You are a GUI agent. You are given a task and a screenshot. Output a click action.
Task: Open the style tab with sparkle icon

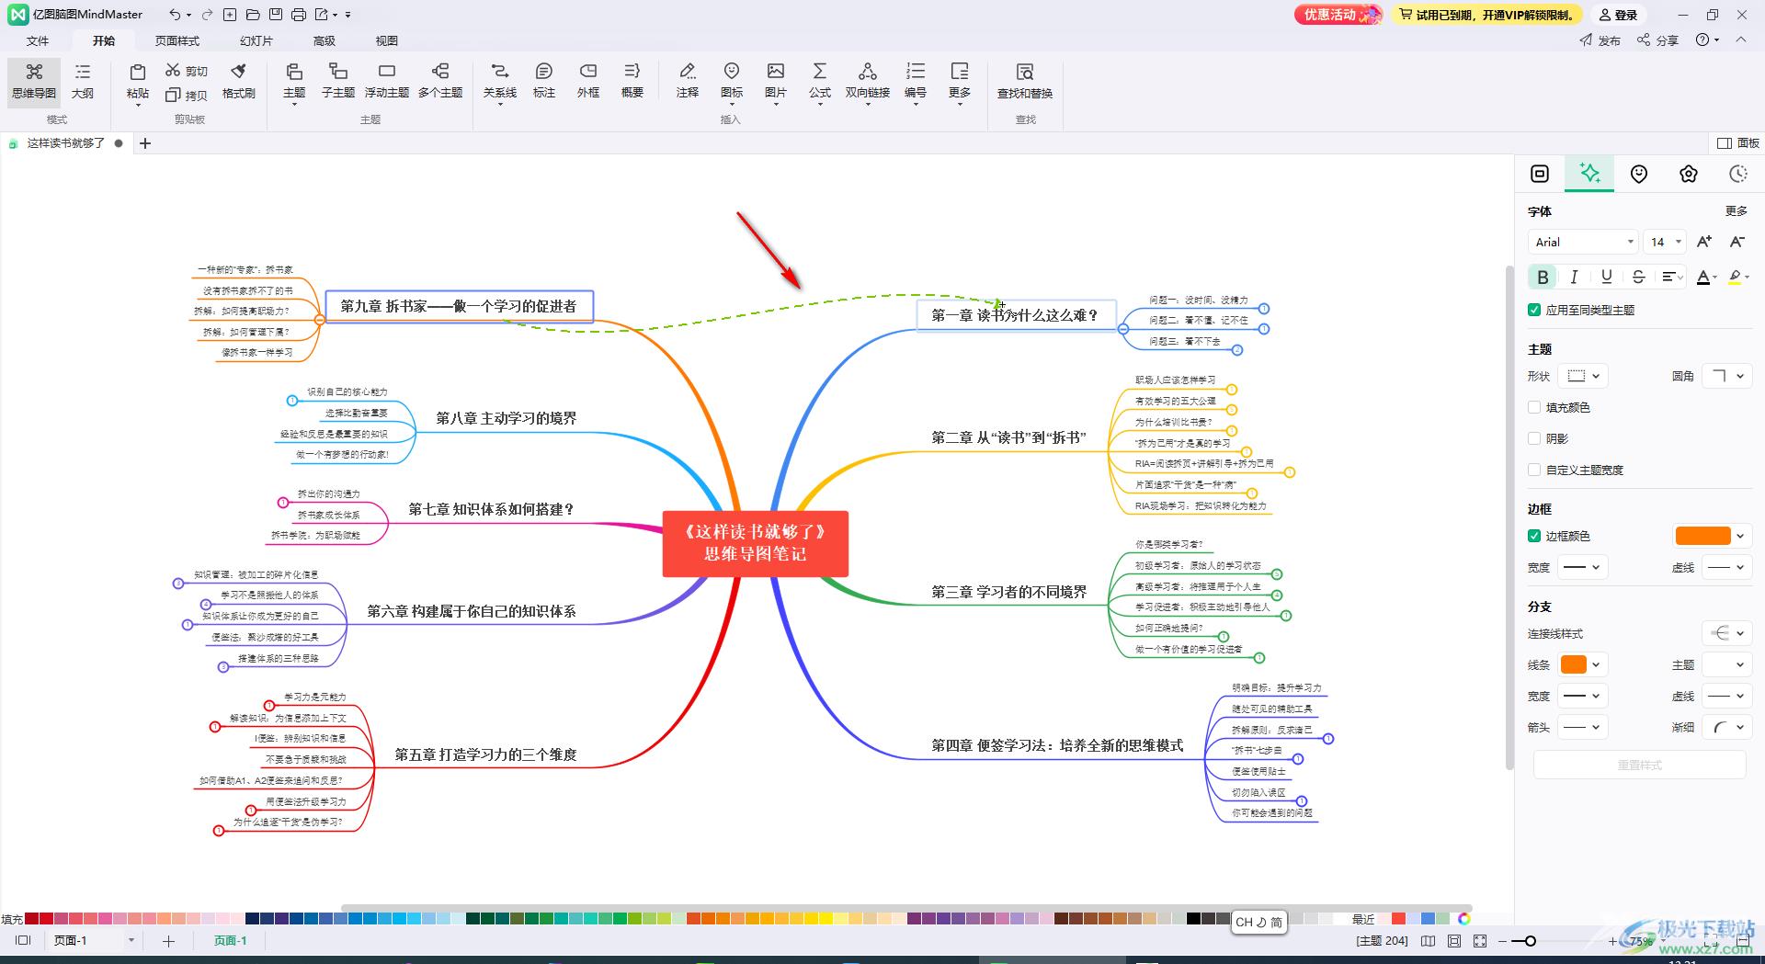point(1589,174)
